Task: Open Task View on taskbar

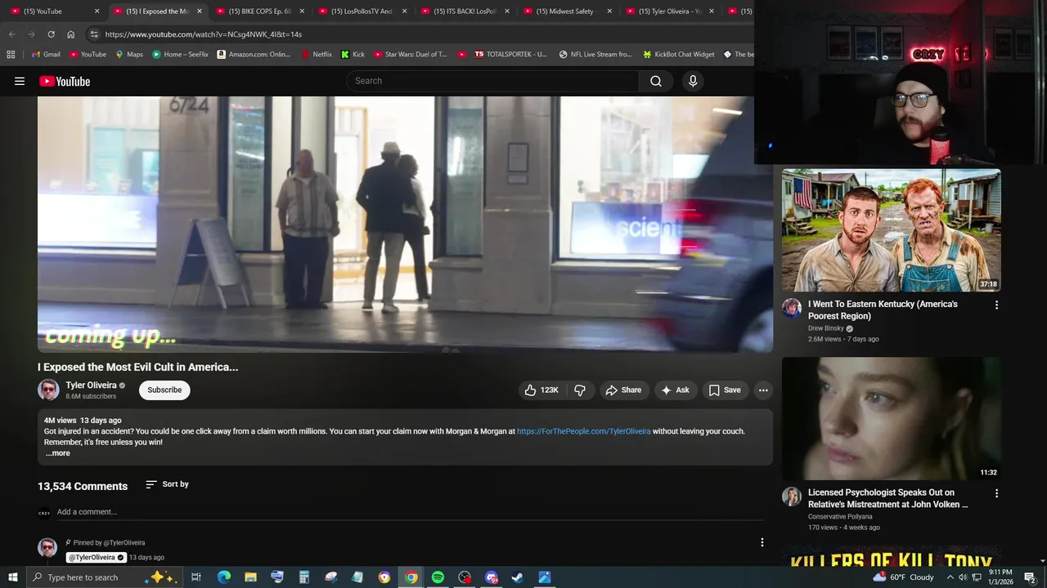Action: 196,577
